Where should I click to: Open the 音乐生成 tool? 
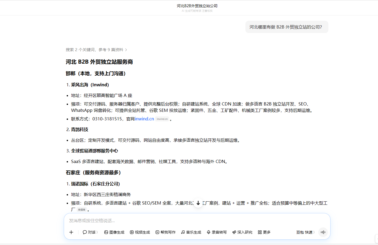[191, 232]
